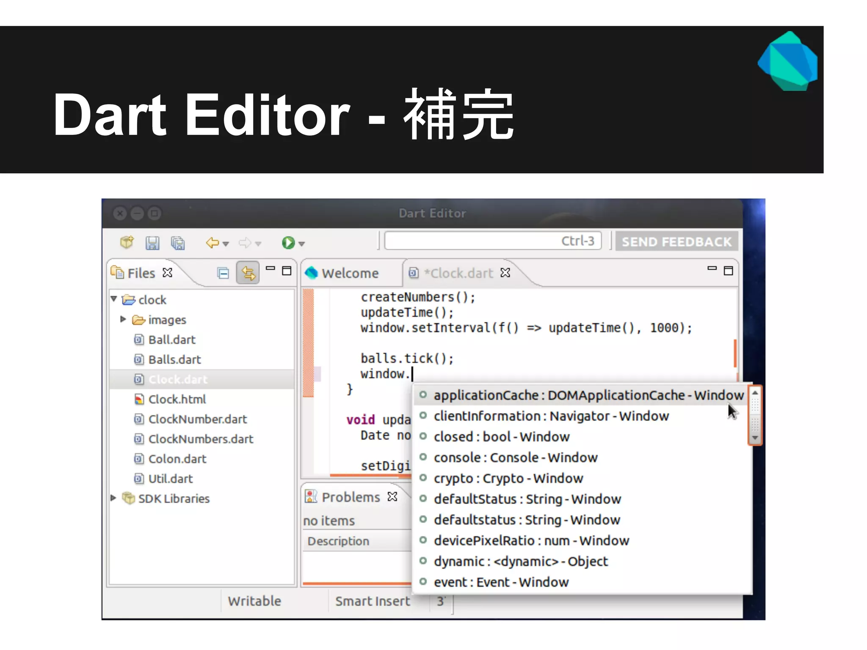Click the window.setInterval code line
This screenshot has height=650, width=867.
[527, 328]
